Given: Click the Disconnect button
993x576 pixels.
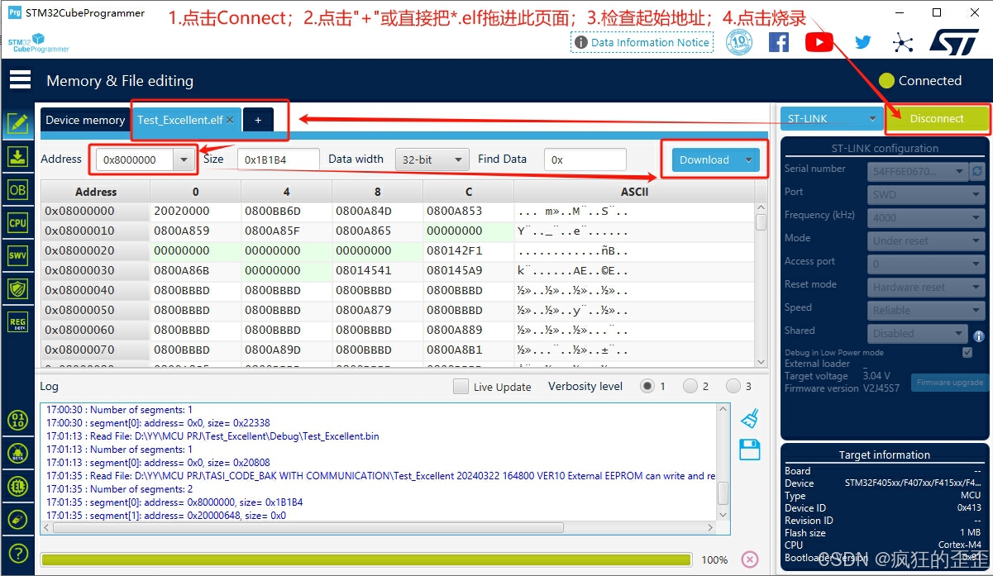Looking at the screenshot, I should (x=937, y=119).
